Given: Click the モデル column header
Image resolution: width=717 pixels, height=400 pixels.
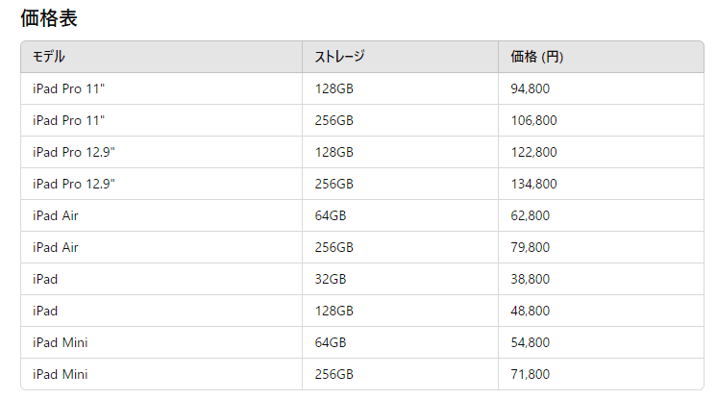Looking at the screenshot, I should coord(49,57).
